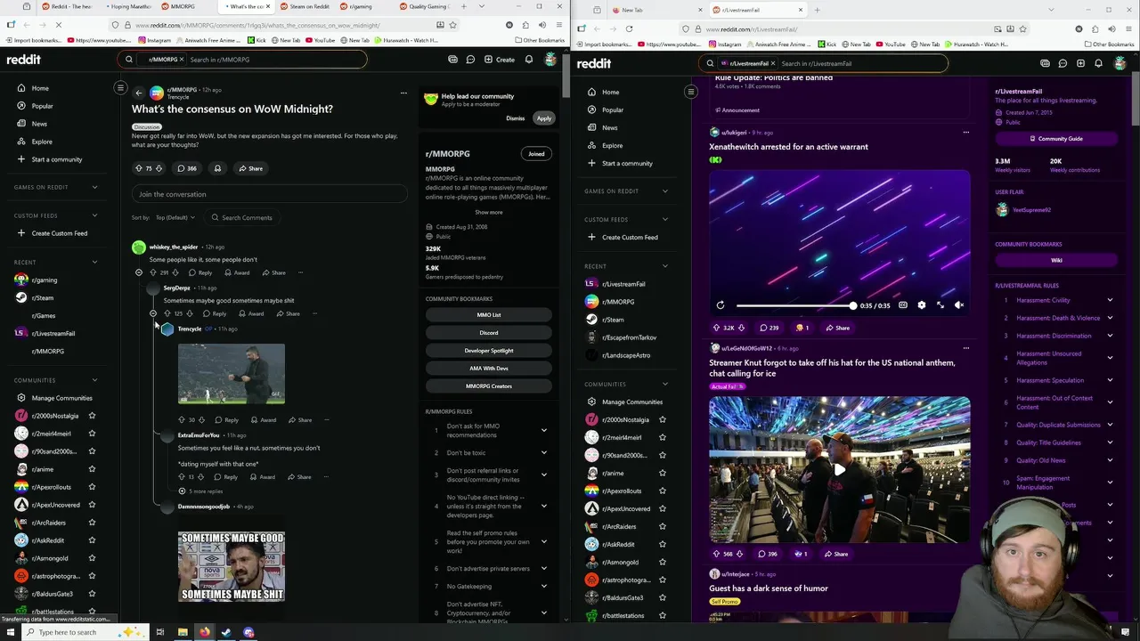Favorite r/Asmongold in left window sidebar

[x=92, y=558]
